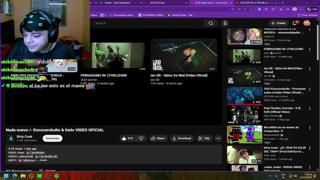The width and height of the screenshot is (320, 180).
Task: Add this page to favorites star
Action: 251,9
